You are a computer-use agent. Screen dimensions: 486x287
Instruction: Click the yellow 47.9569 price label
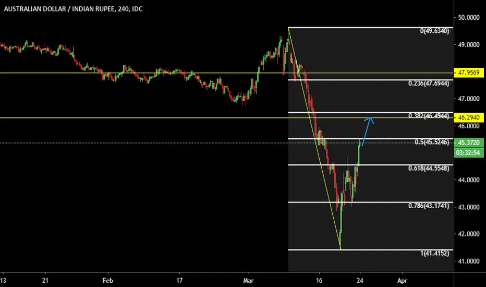click(x=469, y=73)
